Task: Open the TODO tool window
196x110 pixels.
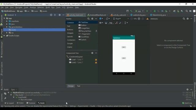Action: pos(20,103)
